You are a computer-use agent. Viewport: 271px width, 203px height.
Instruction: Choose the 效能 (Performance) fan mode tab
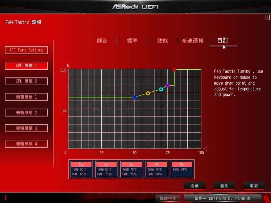162,41
